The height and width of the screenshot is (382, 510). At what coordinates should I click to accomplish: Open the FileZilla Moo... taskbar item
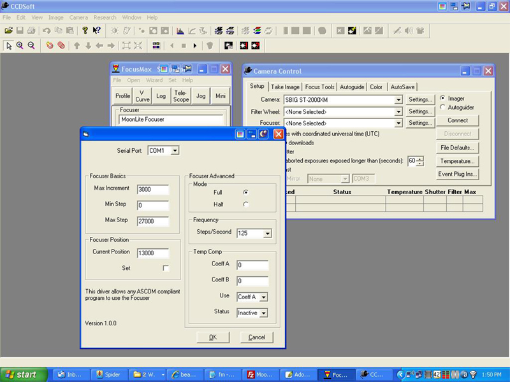pyautogui.click(x=260, y=374)
